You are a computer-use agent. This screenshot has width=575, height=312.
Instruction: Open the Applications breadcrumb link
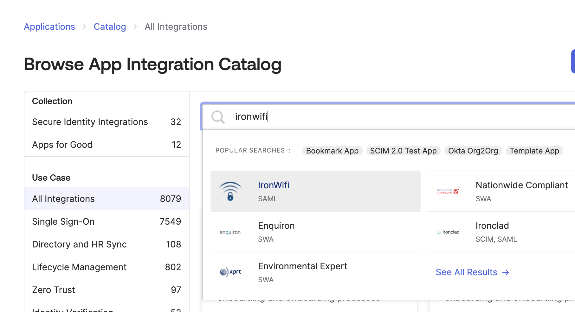pyautogui.click(x=49, y=27)
